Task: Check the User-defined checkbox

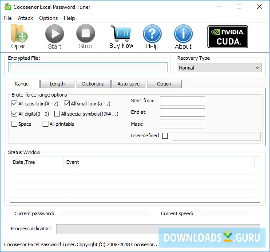Action: tap(165, 136)
